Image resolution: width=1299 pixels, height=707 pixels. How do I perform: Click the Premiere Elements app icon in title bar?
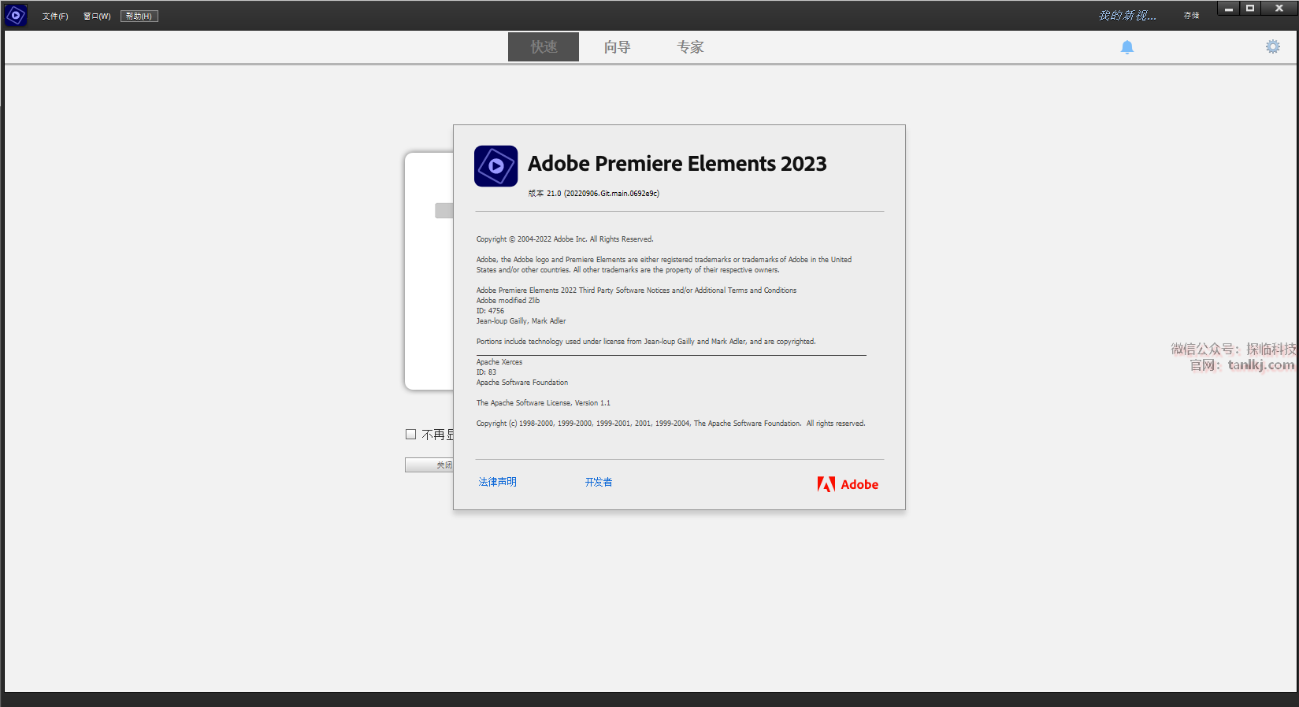click(16, 15)
